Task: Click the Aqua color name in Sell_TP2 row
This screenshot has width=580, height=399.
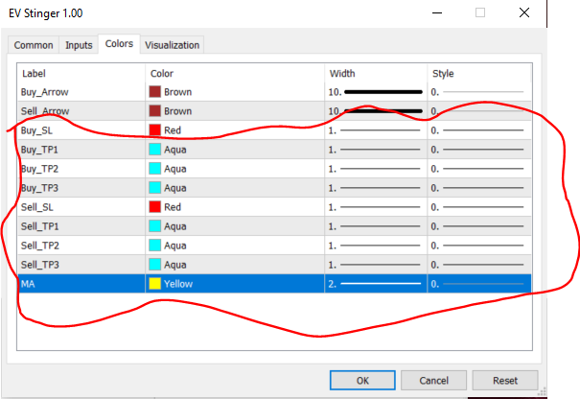Action: 175,246
